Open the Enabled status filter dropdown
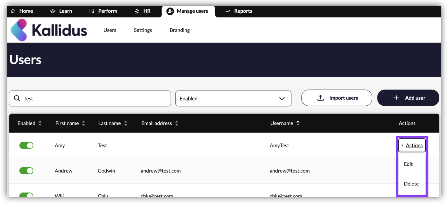 [233, 98]
